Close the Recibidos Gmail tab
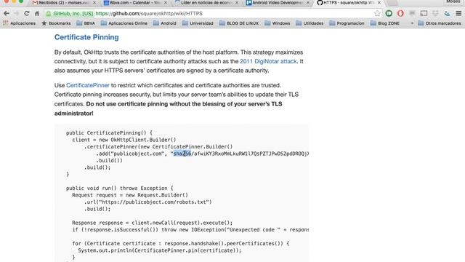Image resolution: width=465 pixels, height=262 pixels. (94, 3)
